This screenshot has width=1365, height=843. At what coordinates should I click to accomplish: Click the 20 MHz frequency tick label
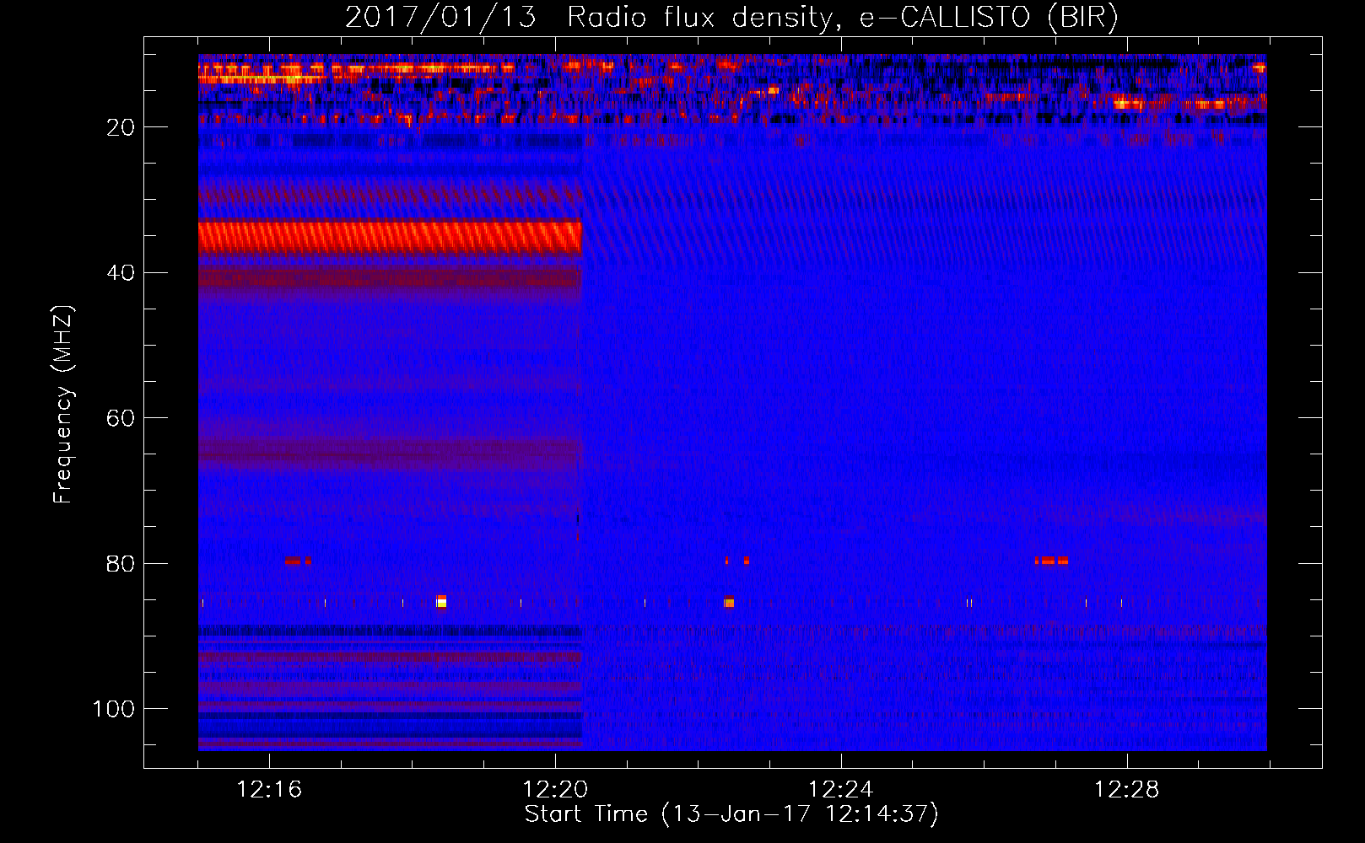(121, 127)
